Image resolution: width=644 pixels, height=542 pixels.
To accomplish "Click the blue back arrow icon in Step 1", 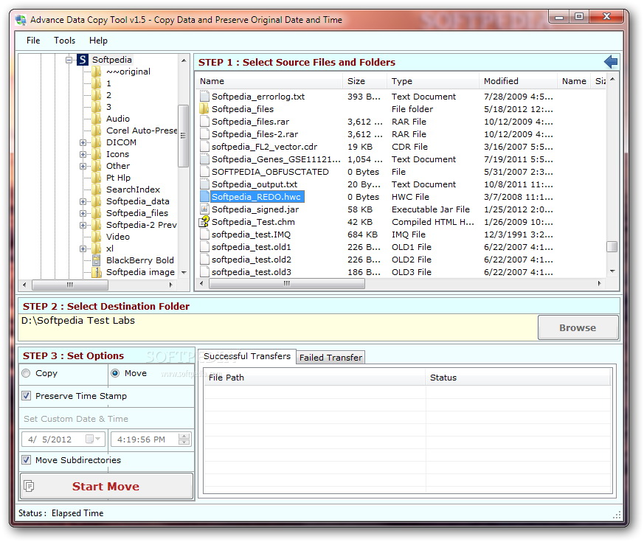I will tap(611, 62).
